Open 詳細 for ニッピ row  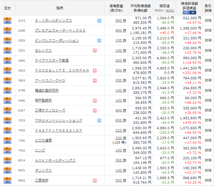(x=208, y=150)
